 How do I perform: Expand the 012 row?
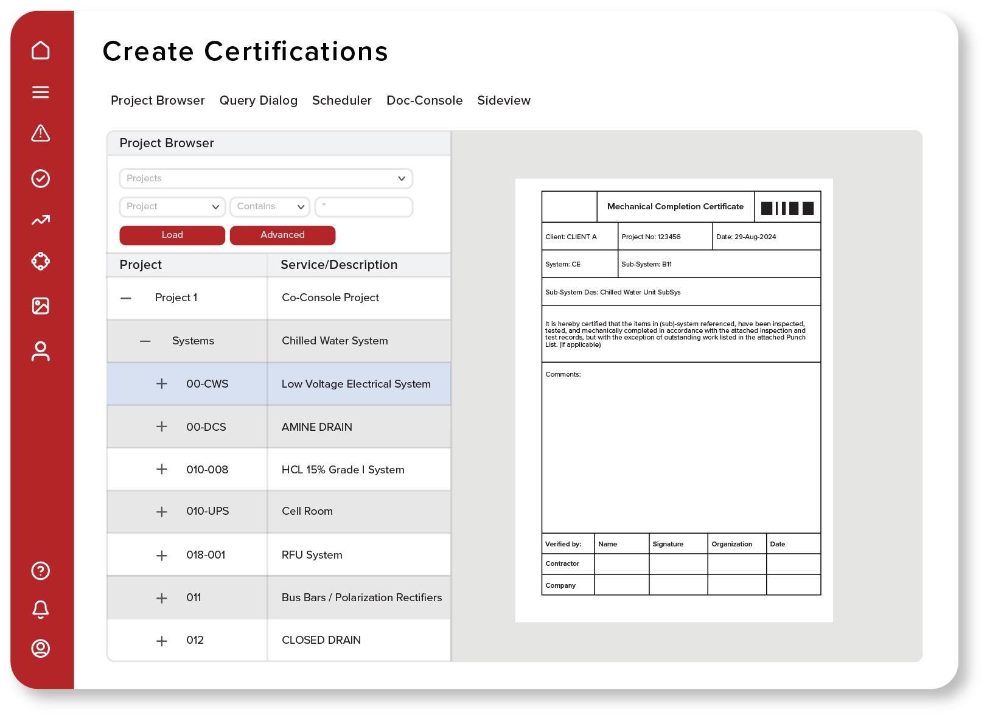coord(162,641)
